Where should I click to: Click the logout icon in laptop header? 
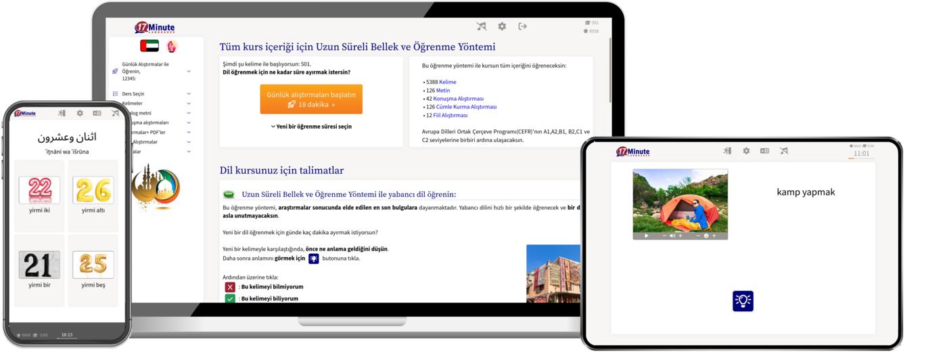click(522, 26)
